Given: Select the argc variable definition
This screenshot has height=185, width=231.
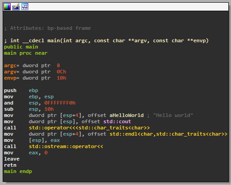Looking at the screenshot, I should pos(32,65).
